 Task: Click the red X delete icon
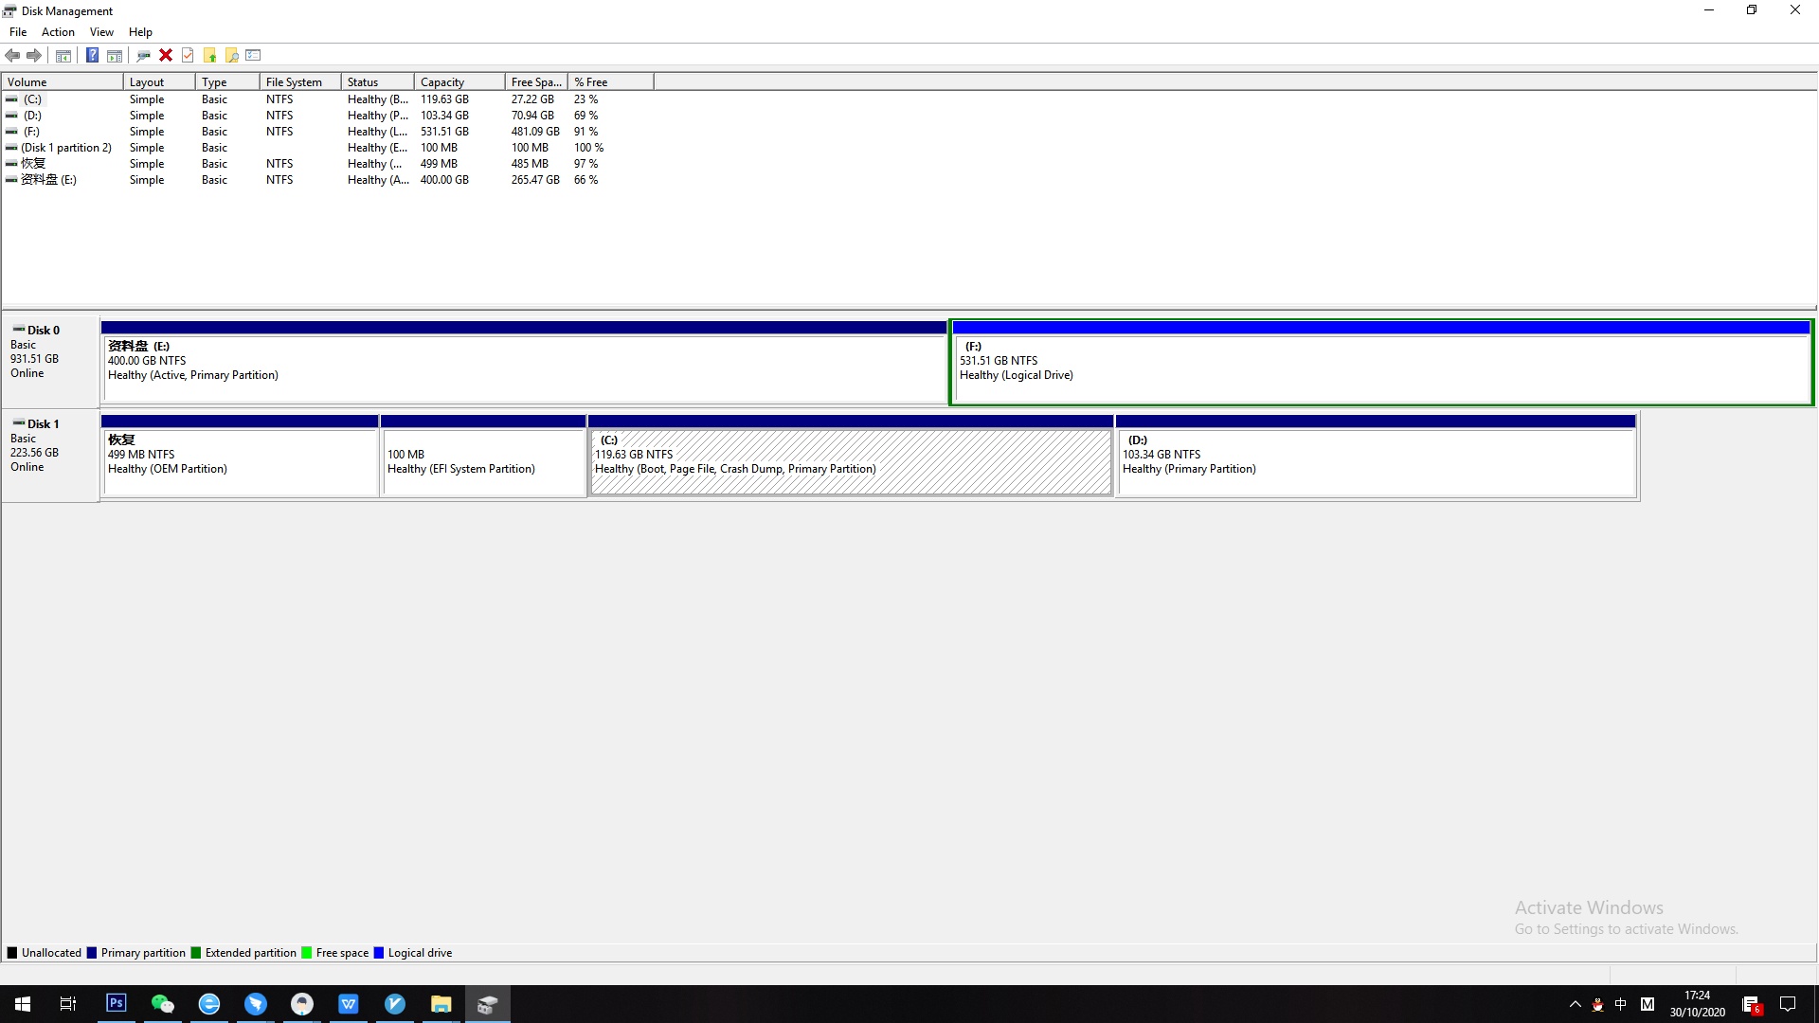click(166, 55)
